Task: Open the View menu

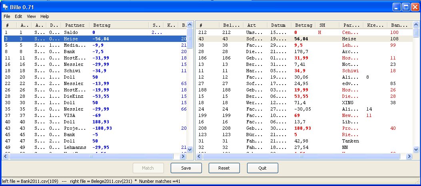Action: click(31, 16)
